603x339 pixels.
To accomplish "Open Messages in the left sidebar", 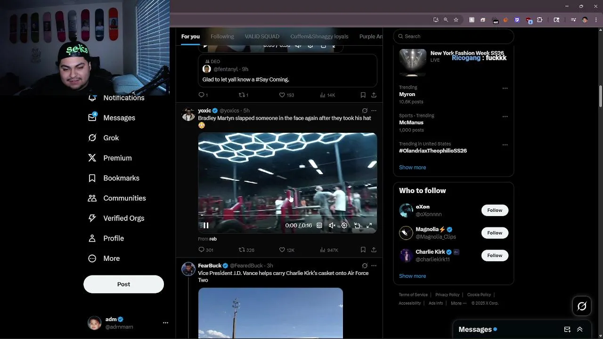I will coord(112,118).
